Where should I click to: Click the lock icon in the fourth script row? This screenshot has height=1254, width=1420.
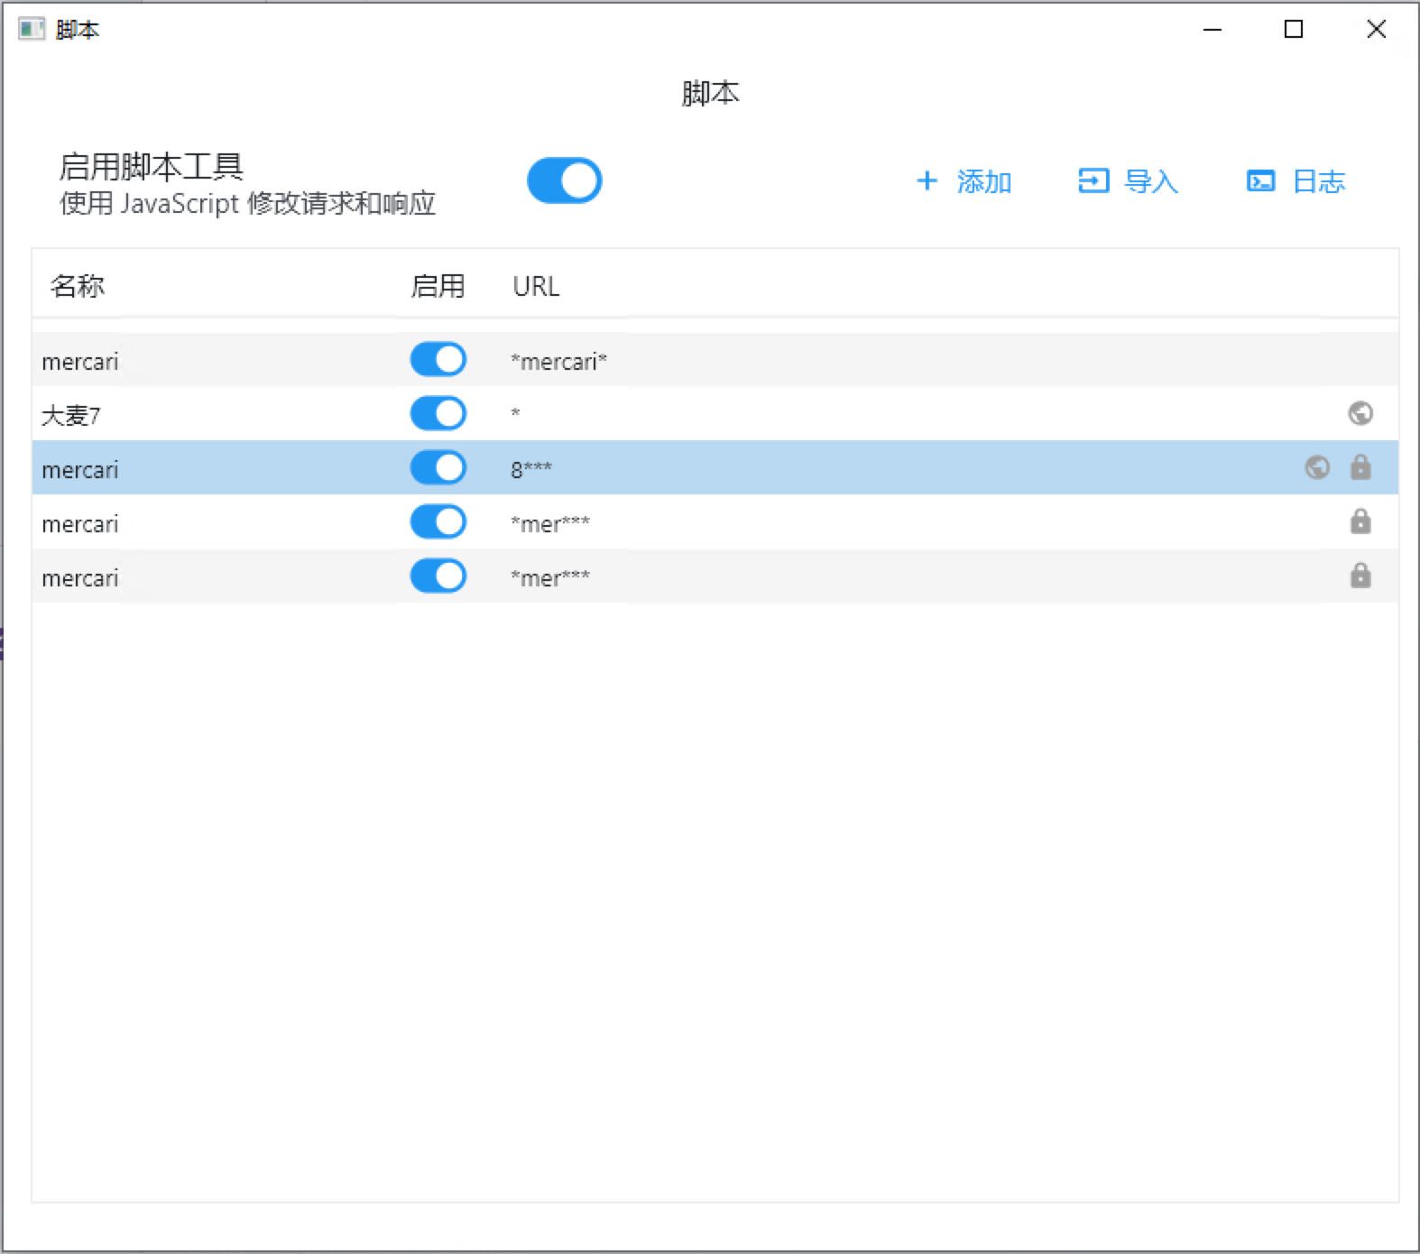tap(1360, 521)
